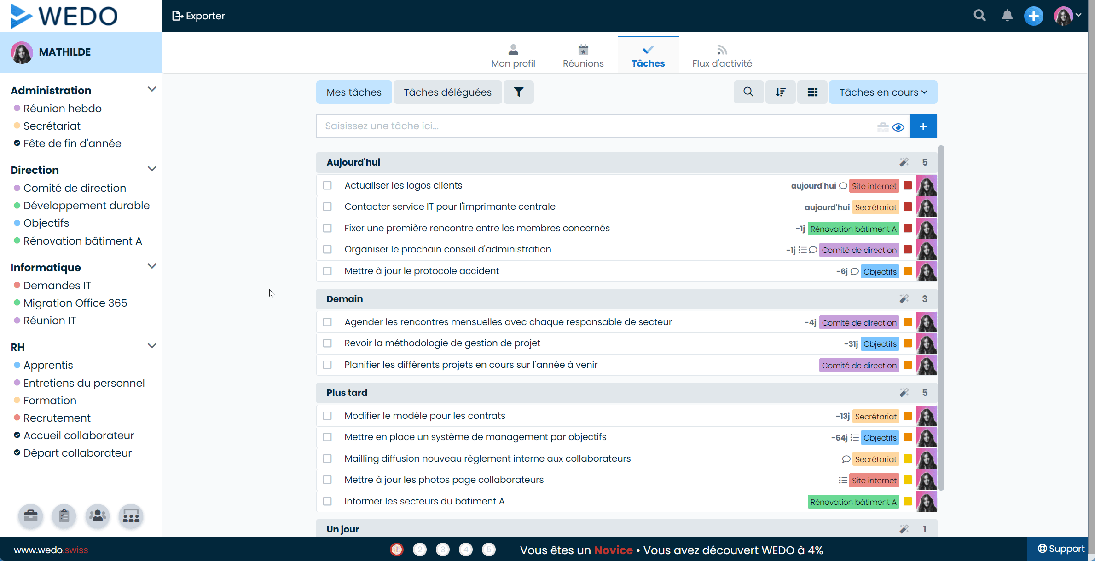Click the 'Saisissez une tâche ici' input field
The image size is (1095, 561).
pos(594,126)
